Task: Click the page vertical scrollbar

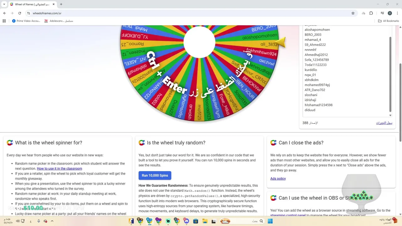Action: tap(400, 102)
